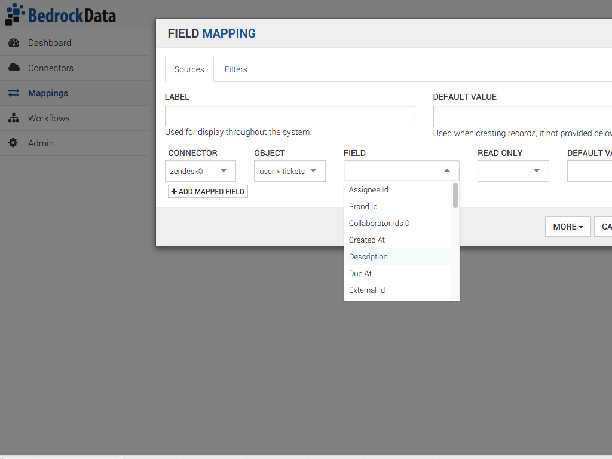Select the External Id option

pyautogui.click(x=367, y=290)
